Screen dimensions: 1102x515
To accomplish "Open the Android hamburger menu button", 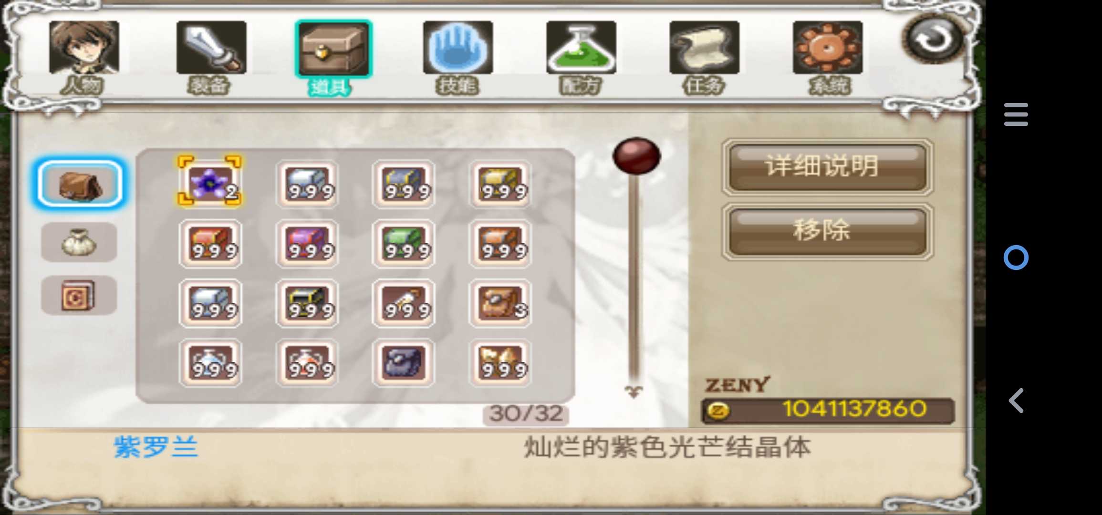I will click(x=1016, y=114).
